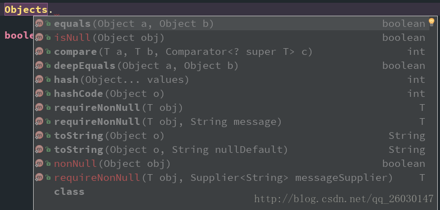Choose isNull(Object obj) completion
440x210 pixels.
pyautogui.click(x=231, y=38)
